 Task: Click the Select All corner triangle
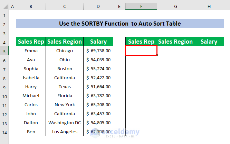point(4,7)
